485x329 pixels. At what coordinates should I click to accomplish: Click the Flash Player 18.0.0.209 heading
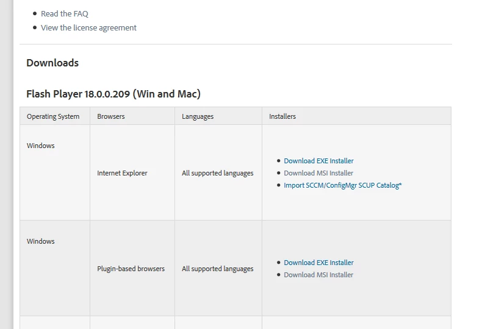click(113, 94)
